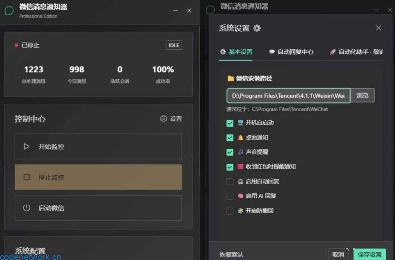The height and width of the screenshot is (260, 395).
Task: Click the WeChat installation path input field
Action: coord(288,95)
